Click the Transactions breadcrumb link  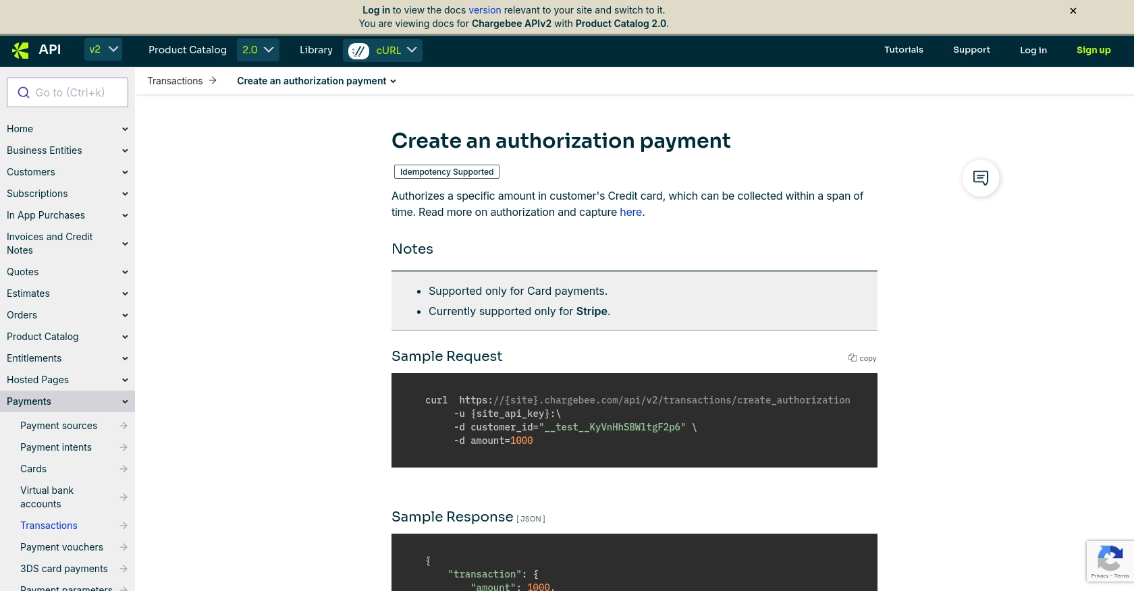coord(175,81)
